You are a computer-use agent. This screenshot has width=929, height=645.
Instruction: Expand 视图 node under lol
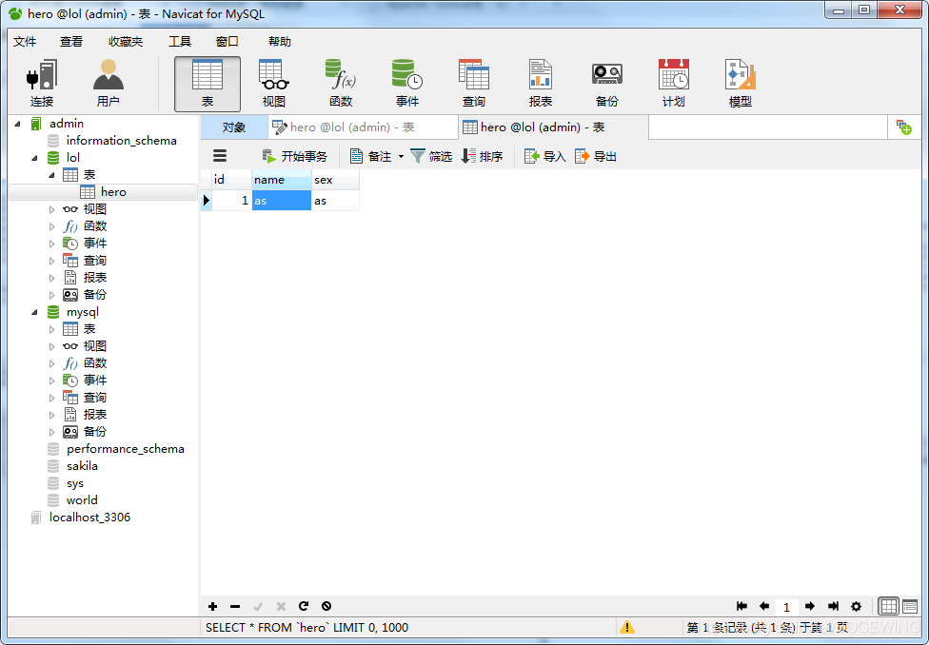click(x=51, y=209)
